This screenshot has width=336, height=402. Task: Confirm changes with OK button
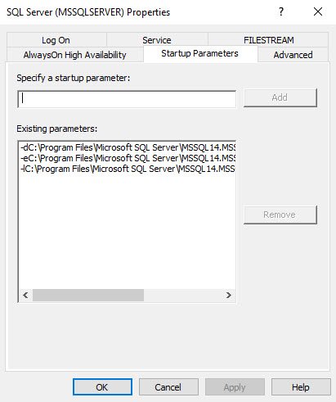102,387
